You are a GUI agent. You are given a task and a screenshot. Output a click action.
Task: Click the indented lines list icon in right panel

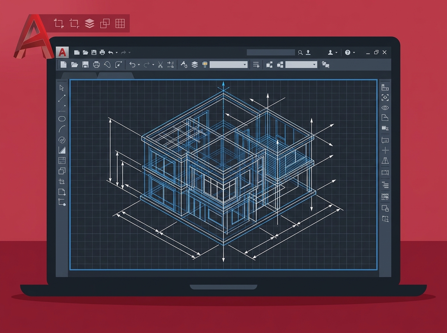click(385, 185)
